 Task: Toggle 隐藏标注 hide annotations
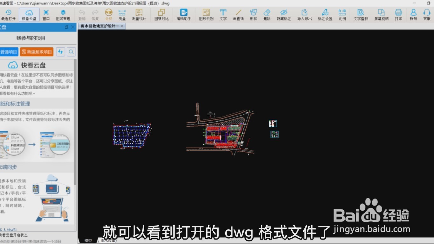coord(284,15)
